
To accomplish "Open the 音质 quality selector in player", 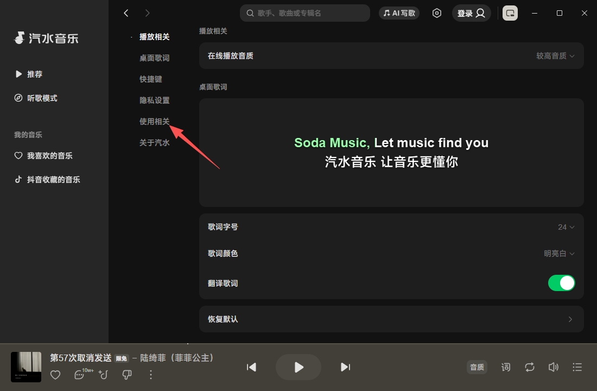I will [x=477, y=367].
